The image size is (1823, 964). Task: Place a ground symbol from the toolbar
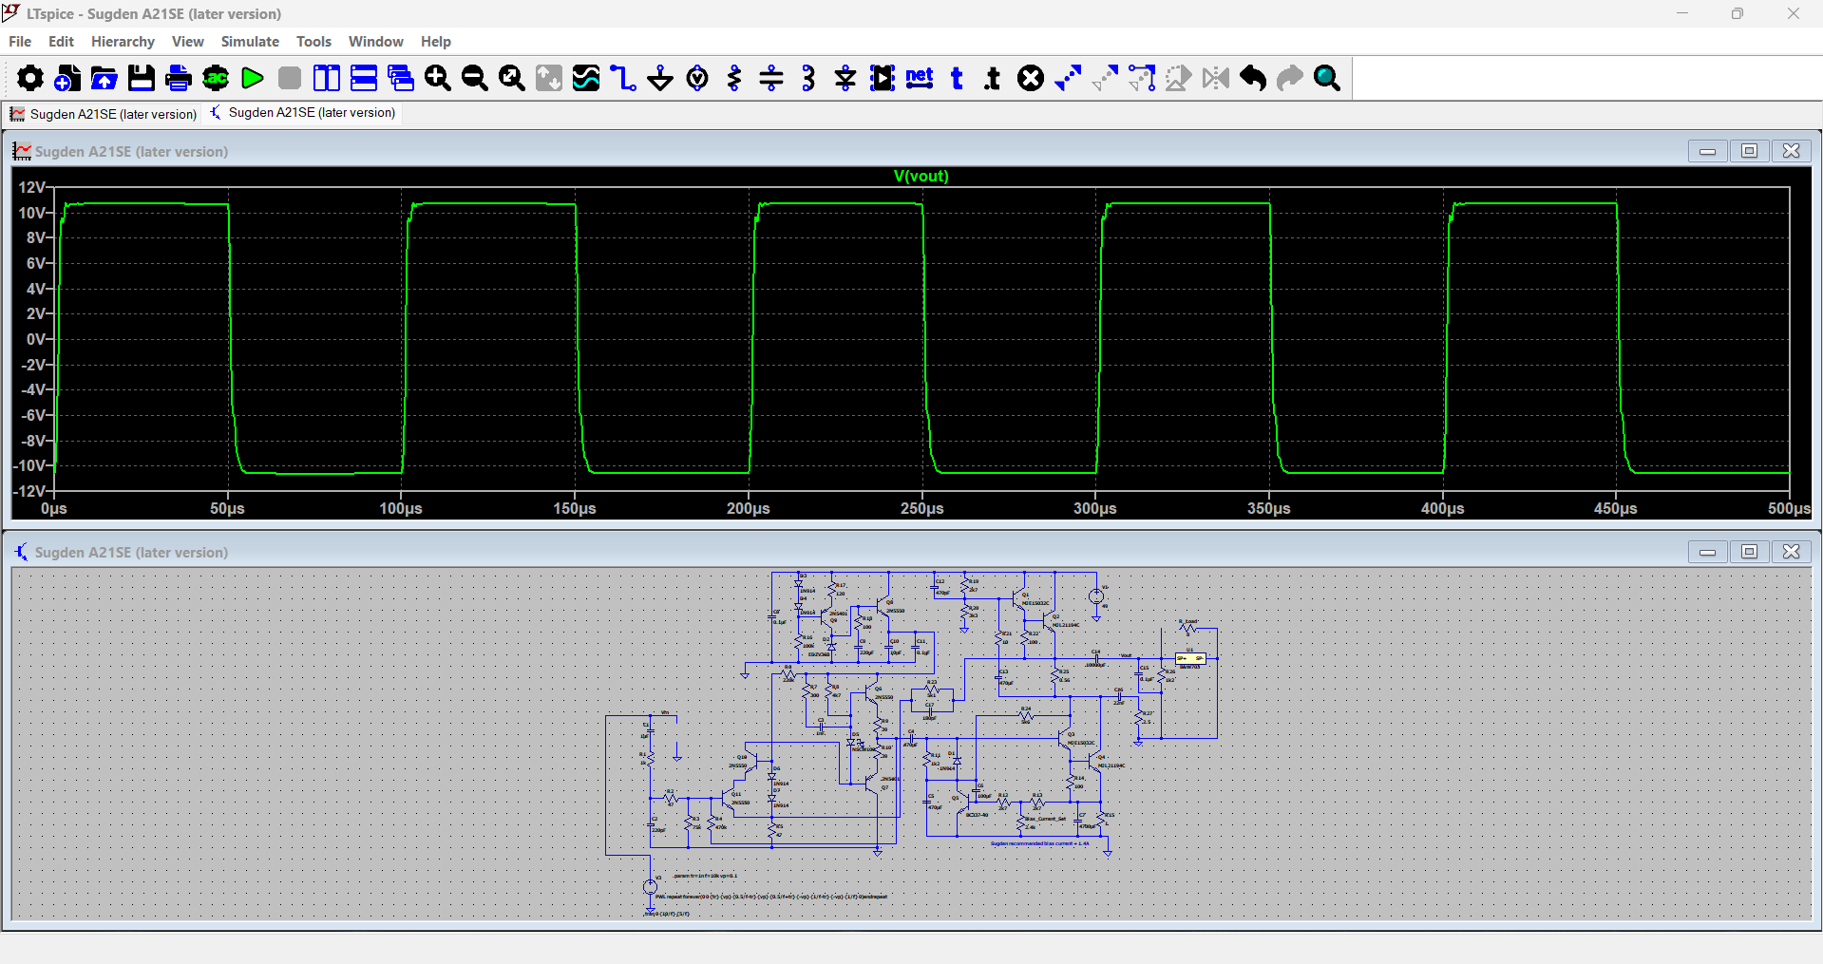(660, 78)
